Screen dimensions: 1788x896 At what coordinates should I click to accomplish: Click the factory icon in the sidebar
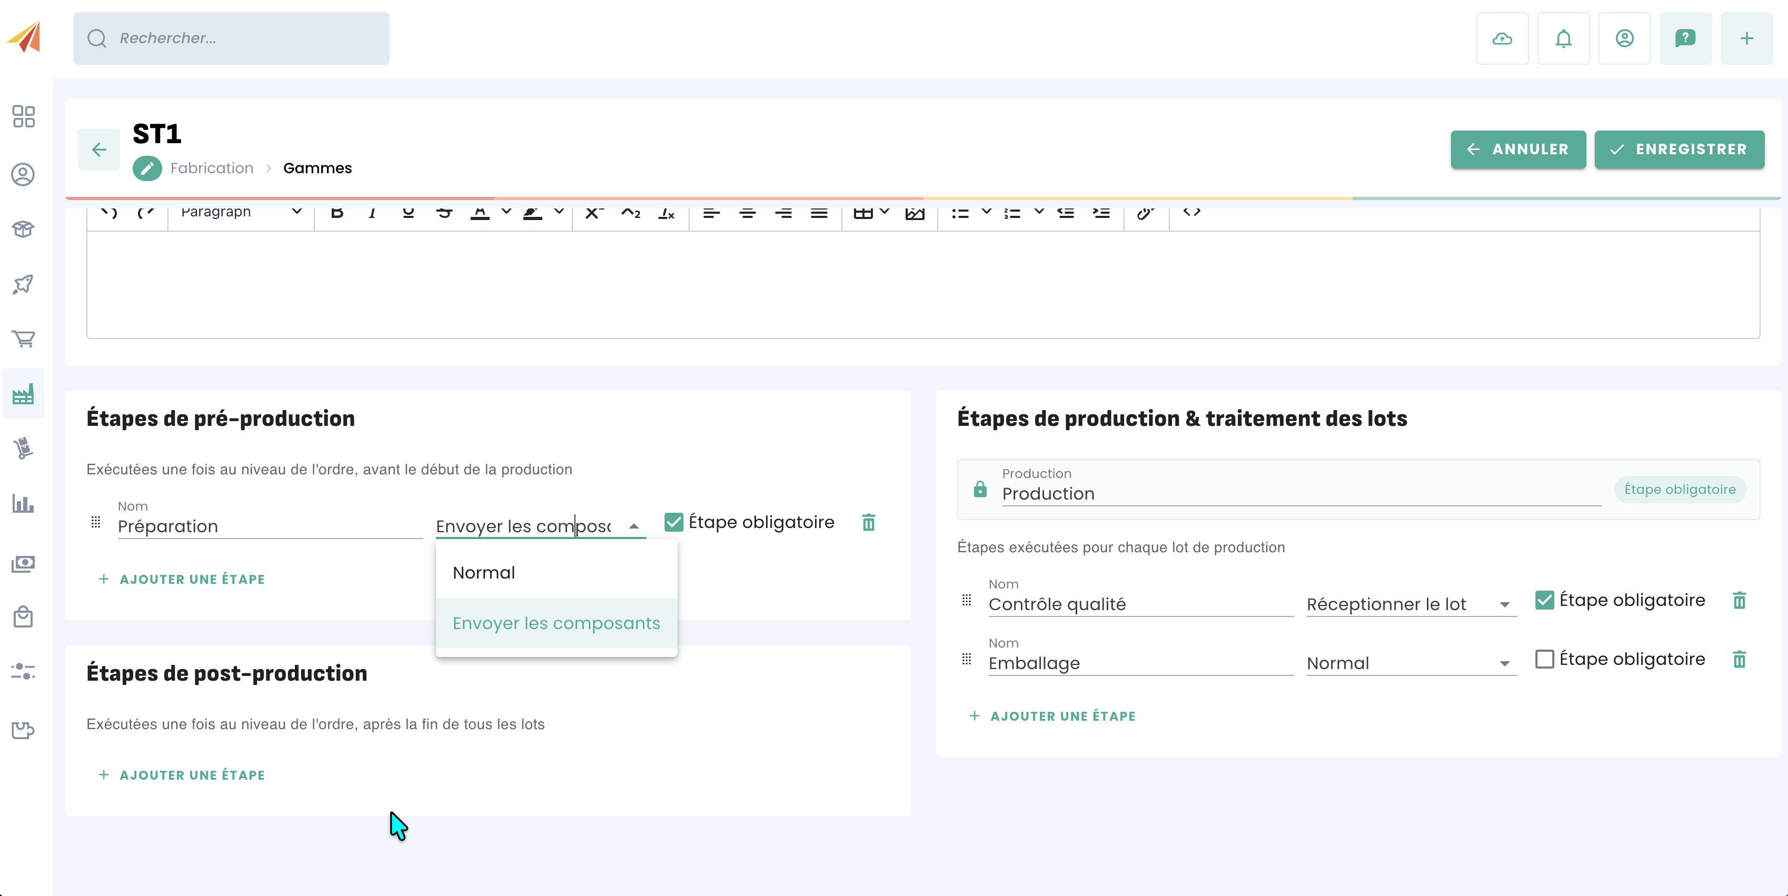coord(23,394)
